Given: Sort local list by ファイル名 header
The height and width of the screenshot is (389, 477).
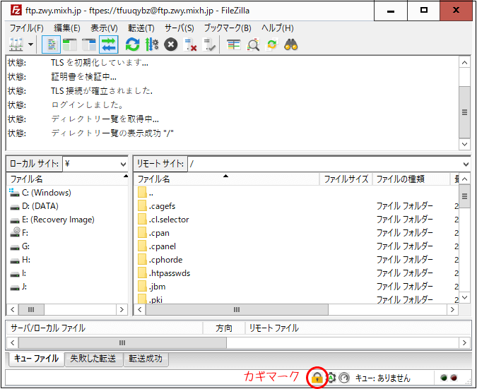Looking at the screenshot, I should (68, 179).
